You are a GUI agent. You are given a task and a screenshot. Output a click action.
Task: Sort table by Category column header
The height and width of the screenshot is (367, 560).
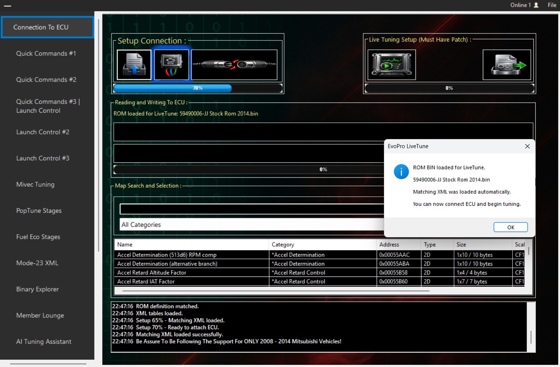click(x=322, y=245)
